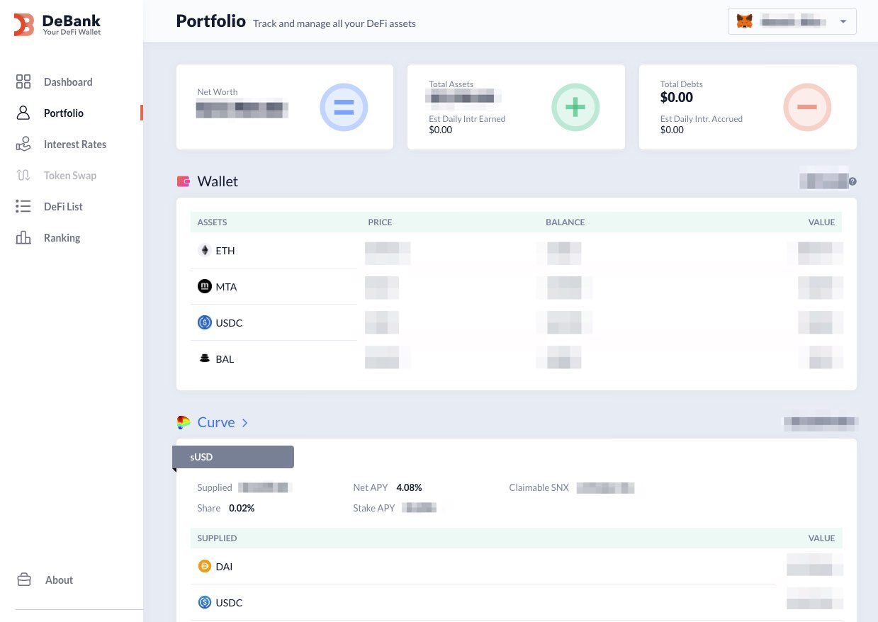Click the Wallet help question mark
This screenshot has width=878, height=622.
click(852, 181)
